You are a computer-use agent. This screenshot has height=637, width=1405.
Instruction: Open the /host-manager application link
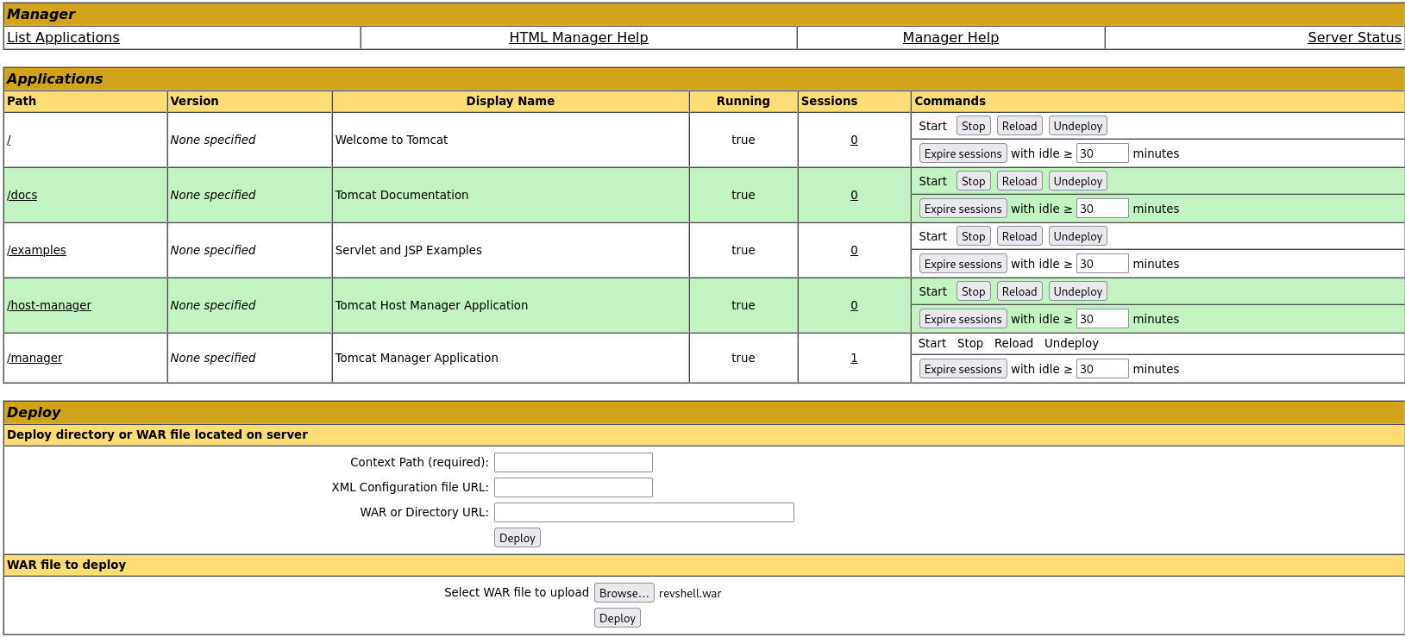click(49, 305)
